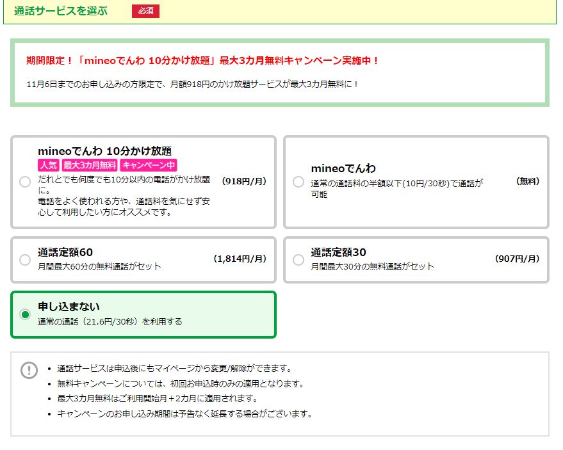Click the 予告なく延長する場合 note line
The image size is (563, 450).
(185, 414)
